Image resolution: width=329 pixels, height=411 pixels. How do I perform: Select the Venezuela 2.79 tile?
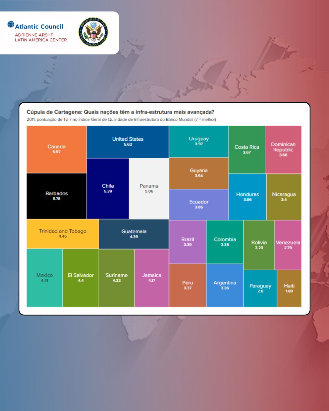tap(288, 245)
